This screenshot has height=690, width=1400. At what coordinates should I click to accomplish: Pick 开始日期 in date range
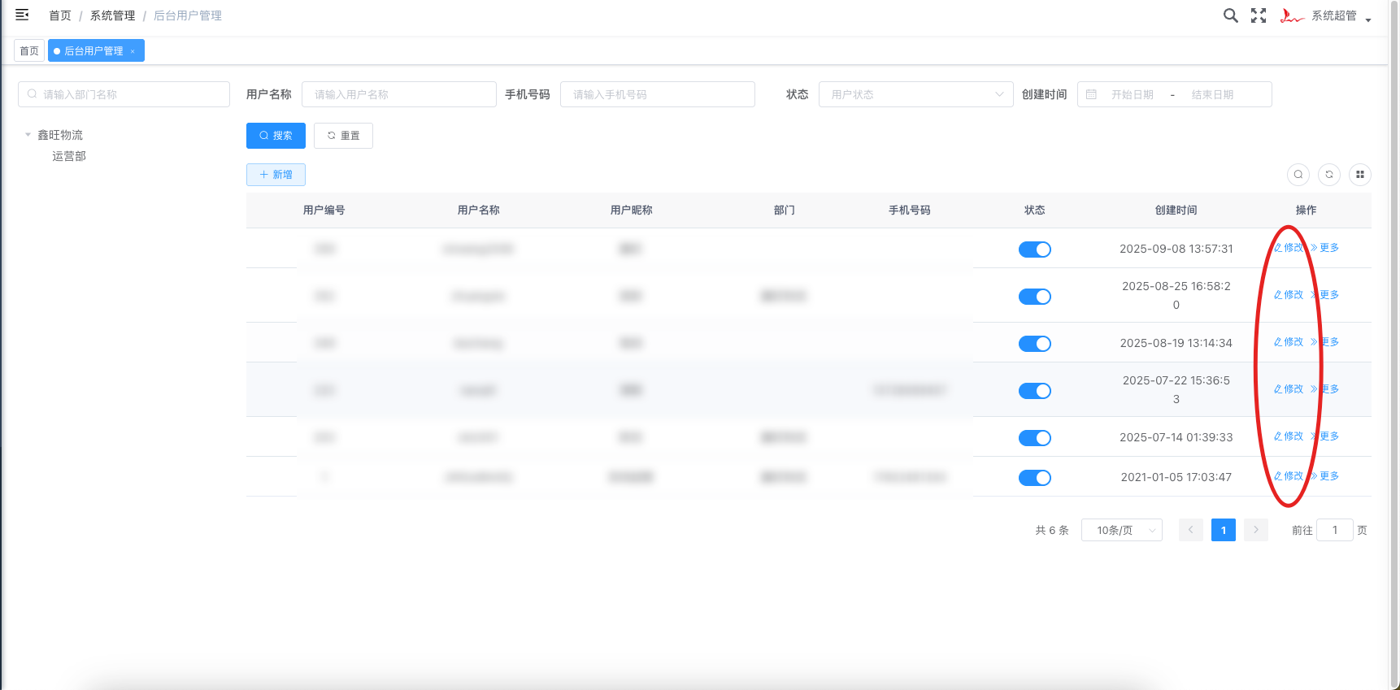(x=1133, y=94)
